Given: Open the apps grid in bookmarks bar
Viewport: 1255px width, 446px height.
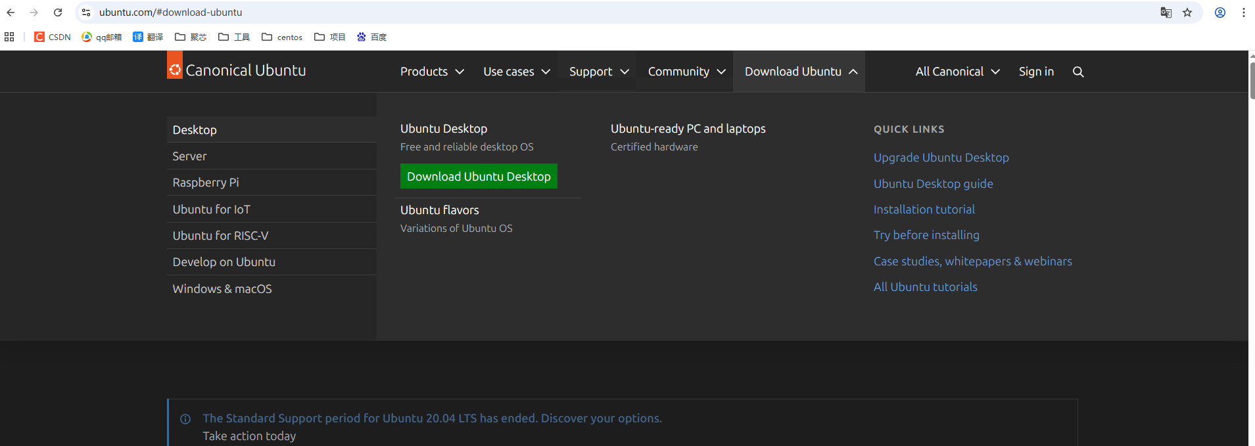Looking at the screenshot, I should (9, 37).
